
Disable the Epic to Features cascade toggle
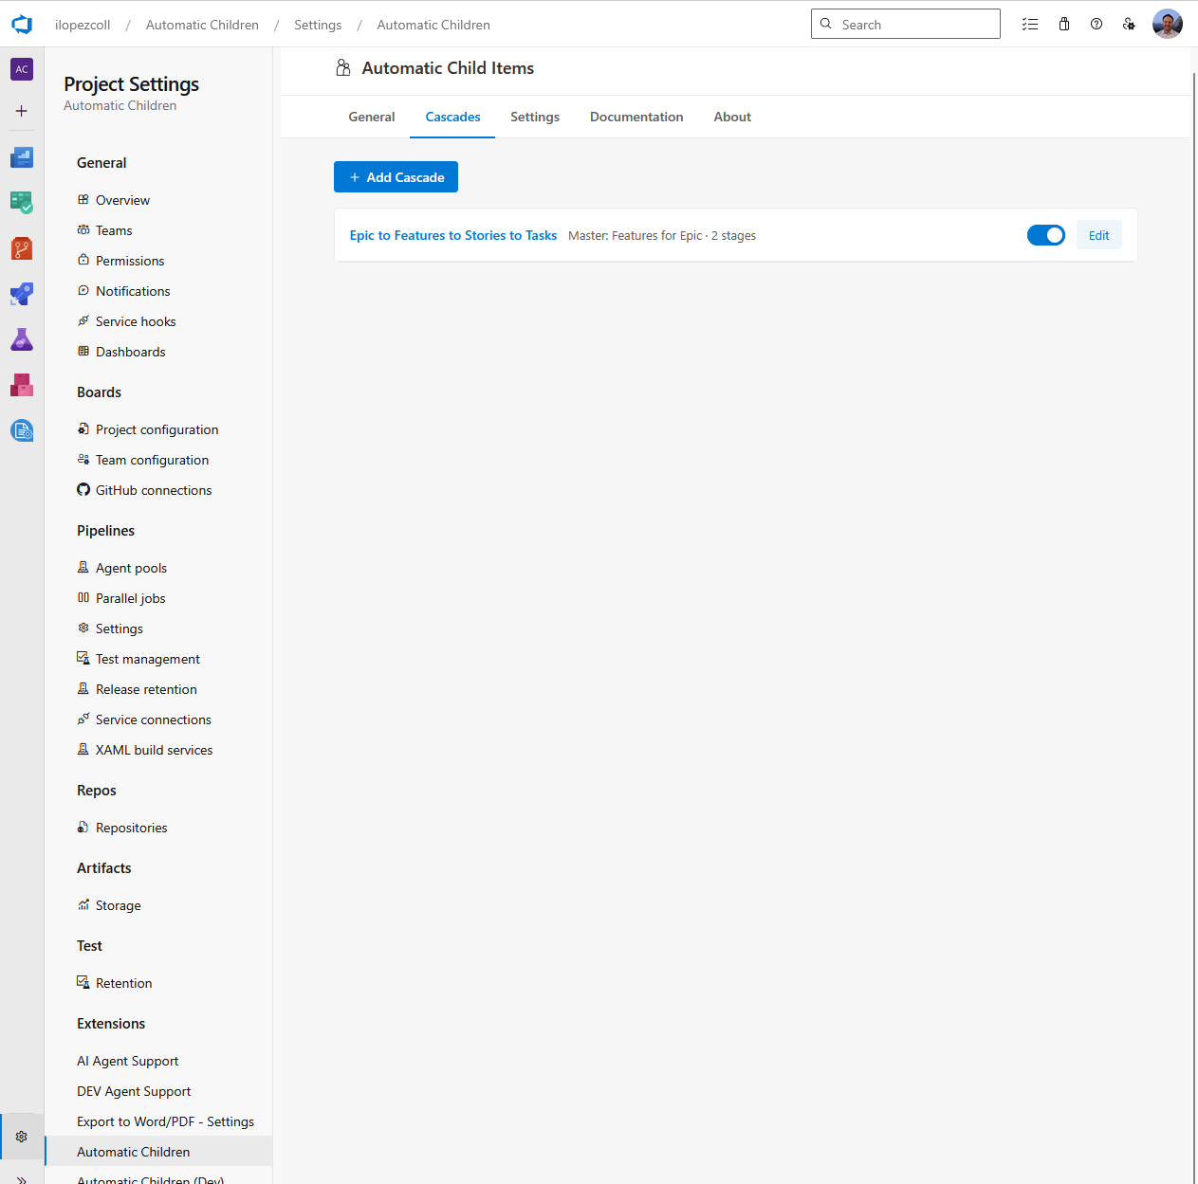point(1046,234)
